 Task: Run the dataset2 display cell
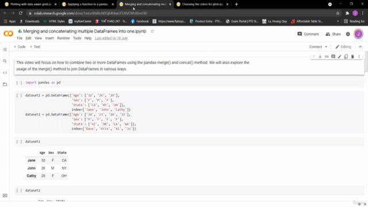tap(19, 190)
